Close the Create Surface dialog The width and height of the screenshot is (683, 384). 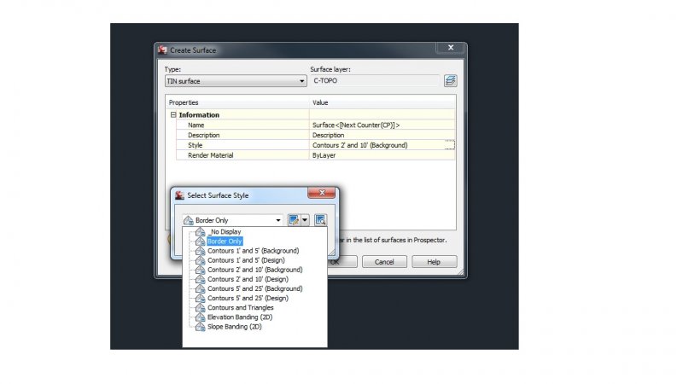451,48
